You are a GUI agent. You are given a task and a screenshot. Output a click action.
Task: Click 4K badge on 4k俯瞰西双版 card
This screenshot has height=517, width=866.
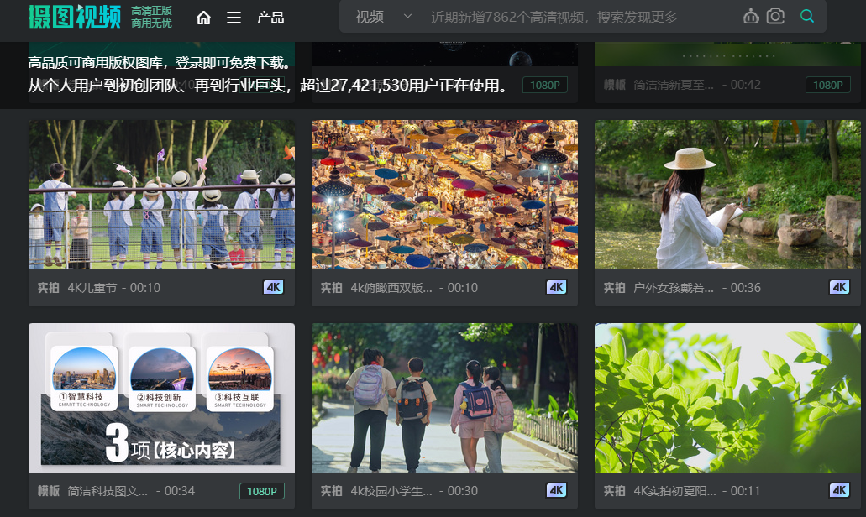pyautogui.click(x=556, y=288)
